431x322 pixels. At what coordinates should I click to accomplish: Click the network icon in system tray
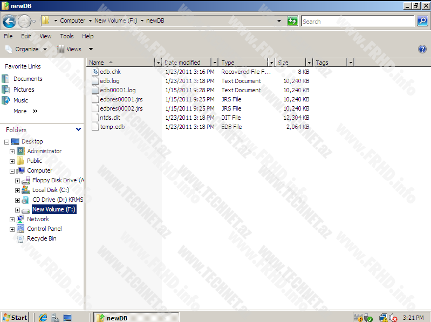point(383,318)
